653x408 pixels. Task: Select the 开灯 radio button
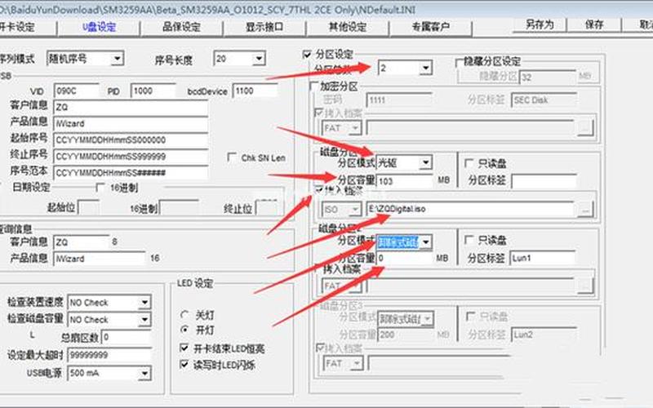pyautogui.click(x=184, y=330)
